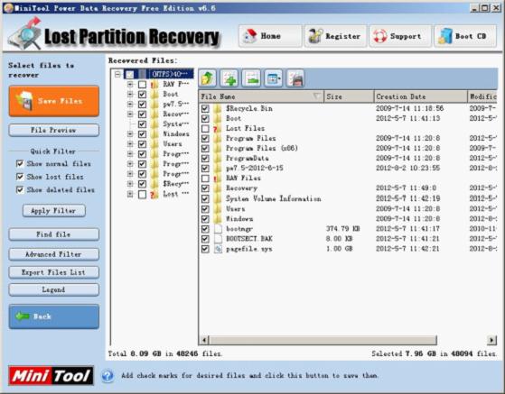Click the preview picture toolbar icon
Screen dimensions: 505x394
tap(295, 78)
